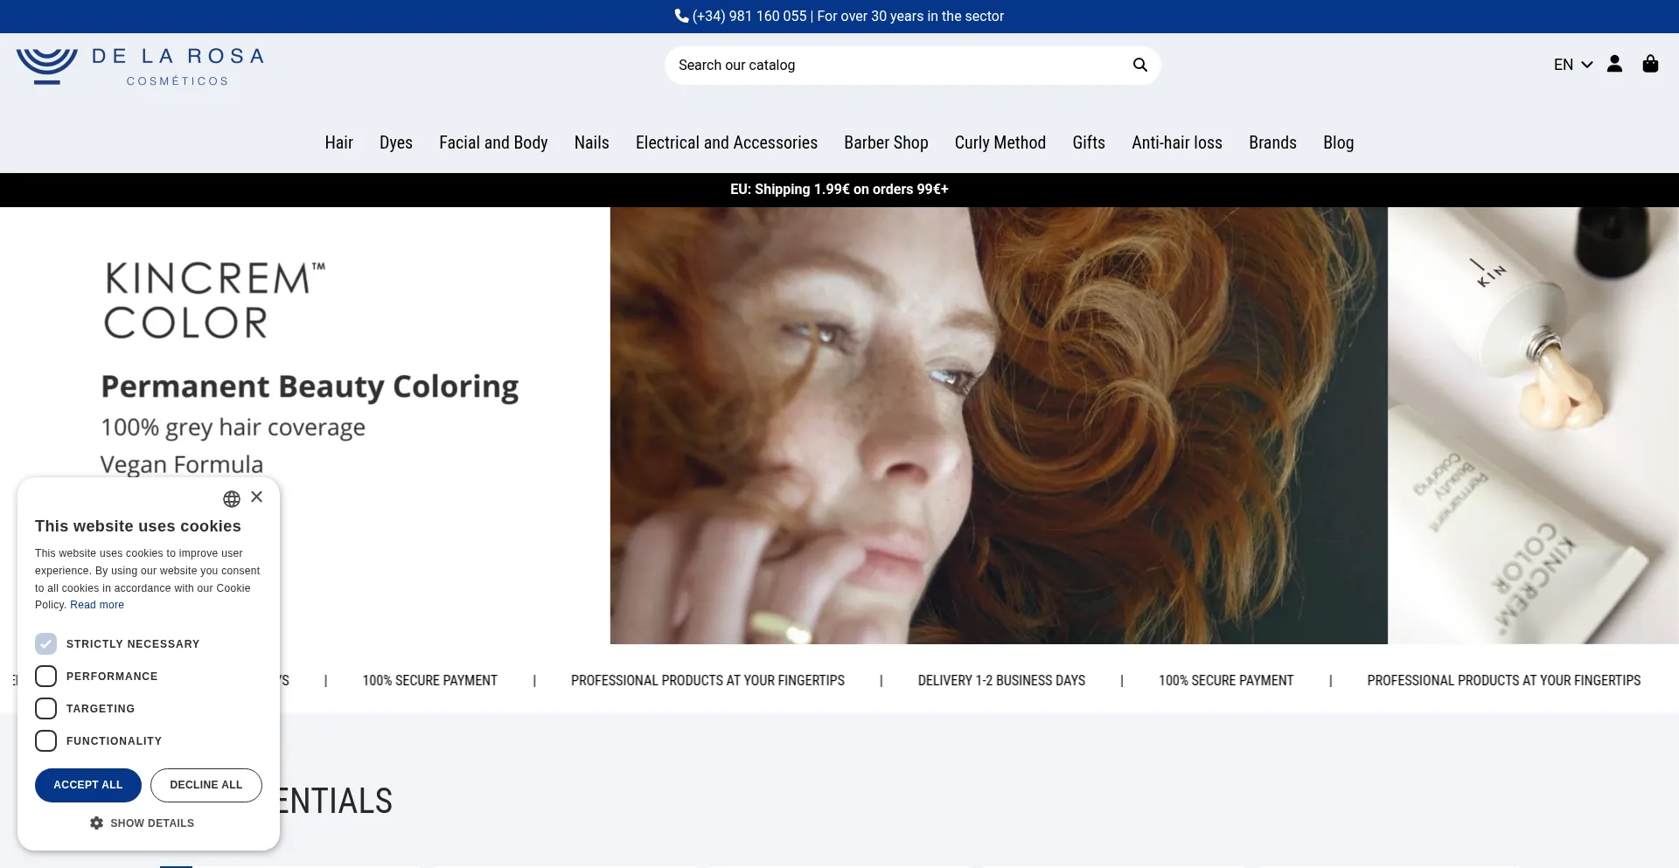This screenshot has width=1679, height=868.
Task: Expand the EN language dropdown
Action: pyautogui.click(x=1572, y=65)
